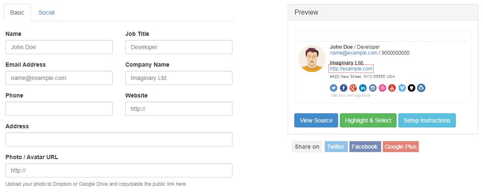Focus the Photo / Avatar URL field
The image size is (483, 192).
[x=119, y=170]
